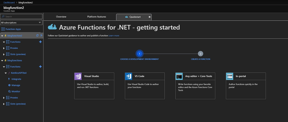Follow the Learn more link
This screenshot has width=288, height=122.
point(114,36)
